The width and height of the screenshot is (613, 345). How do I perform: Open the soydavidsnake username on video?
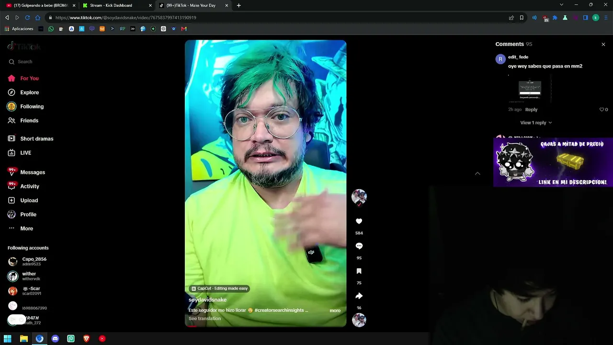pyautogui.click(x=207, y=300)
